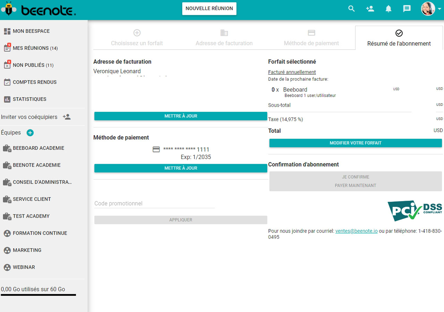Click the Test Academy briefcase icon
Viewport: 444px width, 312px height.
click(x=7, y=216)
